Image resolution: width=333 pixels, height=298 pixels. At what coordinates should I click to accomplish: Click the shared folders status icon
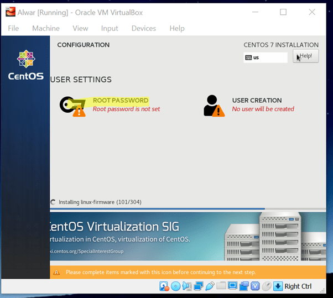[x=221, y=286]
